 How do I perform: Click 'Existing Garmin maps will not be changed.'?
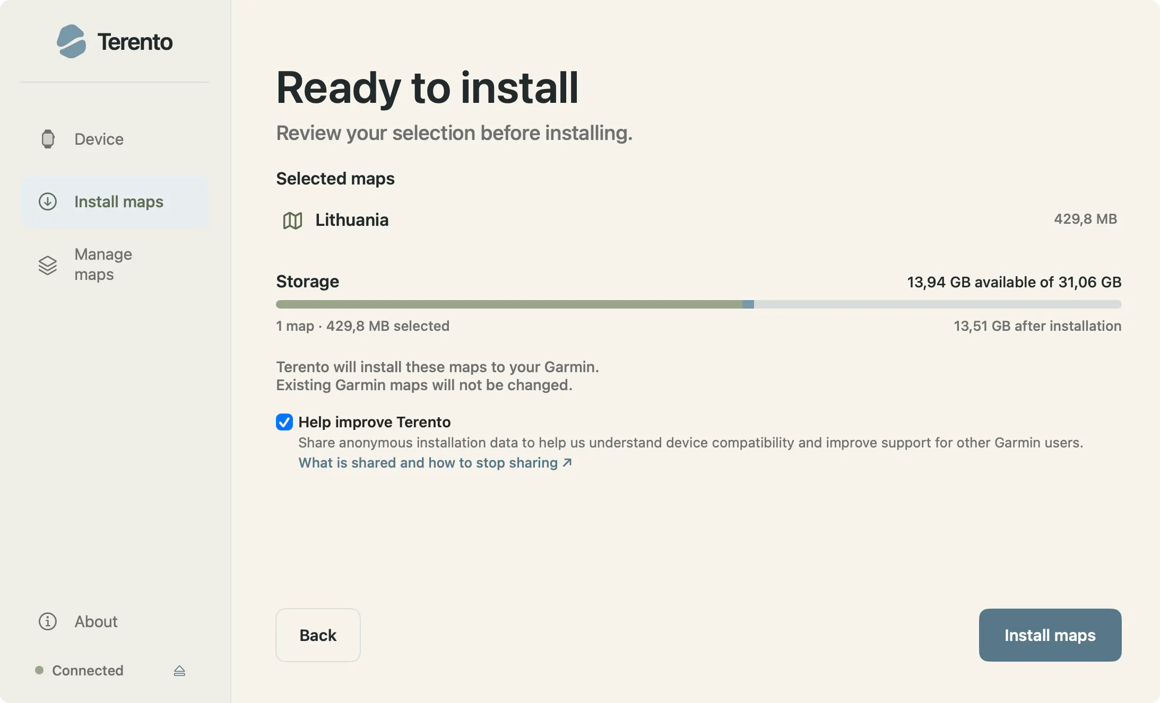click(x=424, y=385)
